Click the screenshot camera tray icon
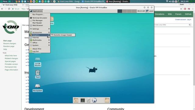Screen dimensions: 195x110 176,1
